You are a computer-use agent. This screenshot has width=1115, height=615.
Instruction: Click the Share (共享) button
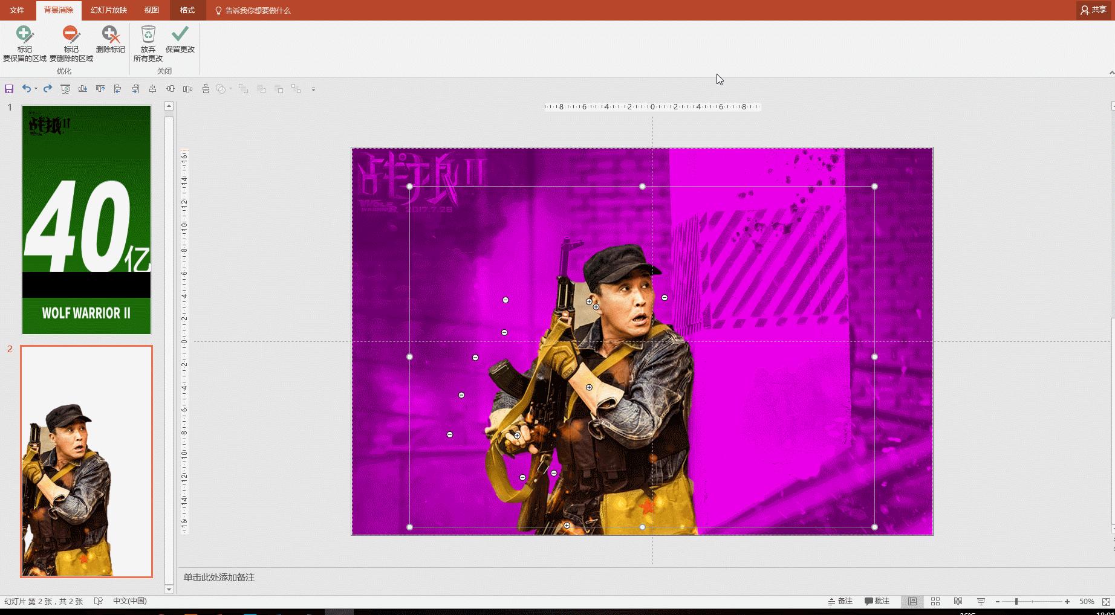1094,10
